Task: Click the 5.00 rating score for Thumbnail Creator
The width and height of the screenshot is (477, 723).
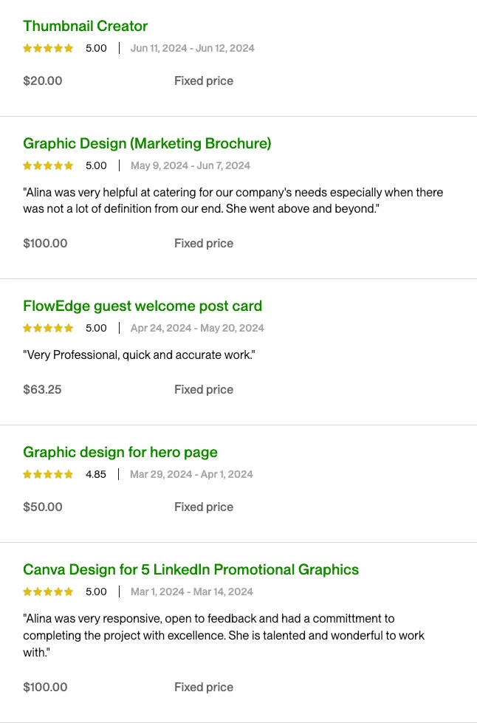Action: pos(96,48)
